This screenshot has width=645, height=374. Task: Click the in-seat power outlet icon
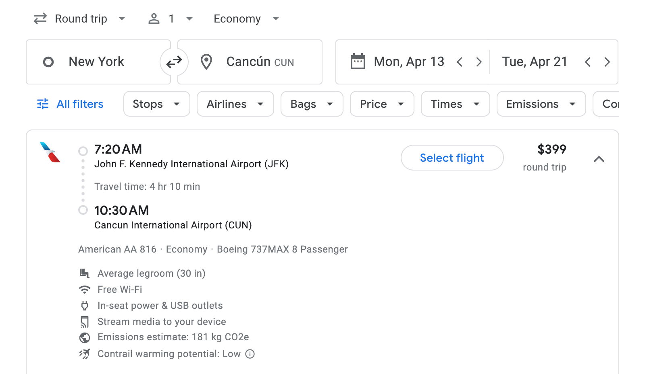pyautogui.click(x=85, y=305)
